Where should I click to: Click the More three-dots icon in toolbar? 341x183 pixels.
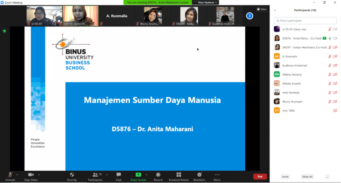pos(217,174)
